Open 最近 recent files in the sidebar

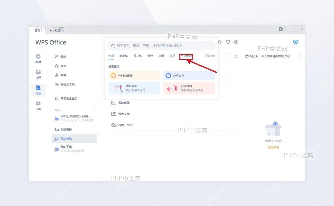click(x=61, y=57)
